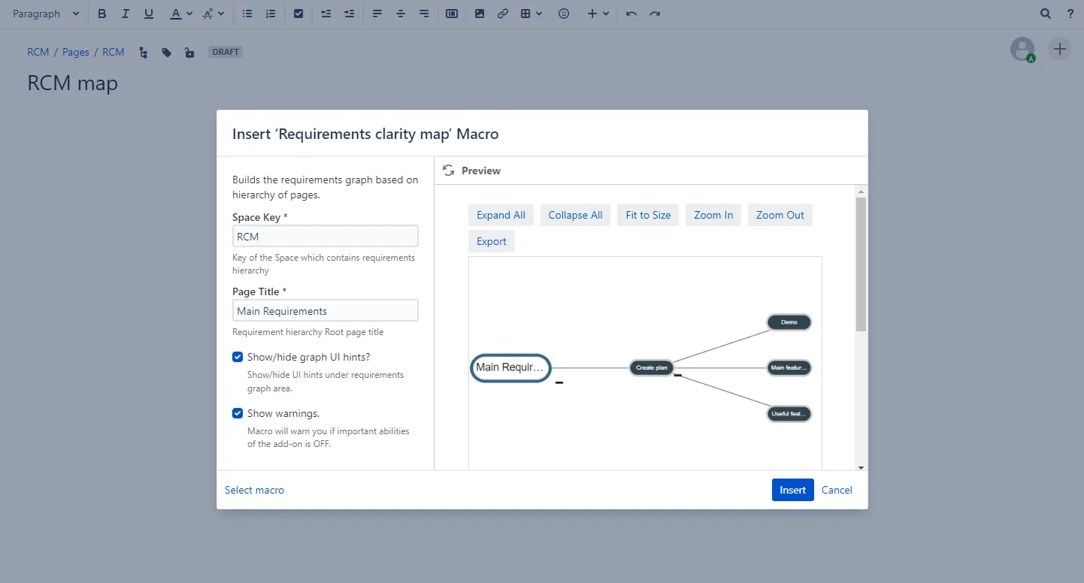The width and height of the screenshot is (1084, 583).
Task: Open the text color dropdown arrow
Action: 189,14
